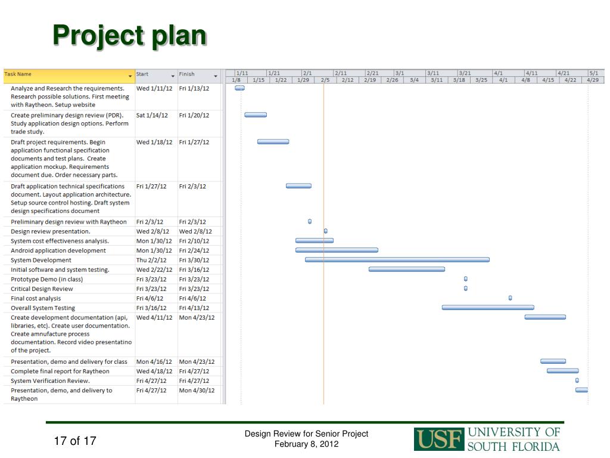This screenshot has height=458, width=610.
Task: Select the Complete final report for Raytheon bar
Action: click(x=562, y=371)
